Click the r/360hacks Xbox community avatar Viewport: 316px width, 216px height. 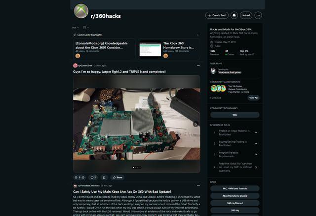point(81,11)
